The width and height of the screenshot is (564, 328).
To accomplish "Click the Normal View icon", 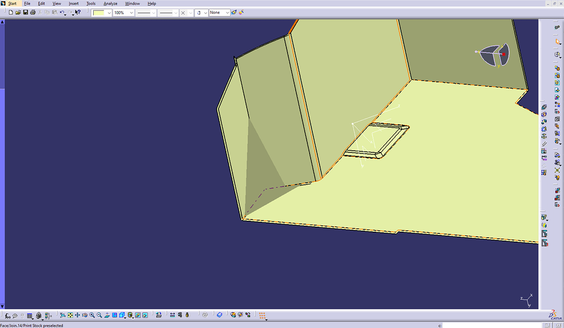I will click(106, 315).
